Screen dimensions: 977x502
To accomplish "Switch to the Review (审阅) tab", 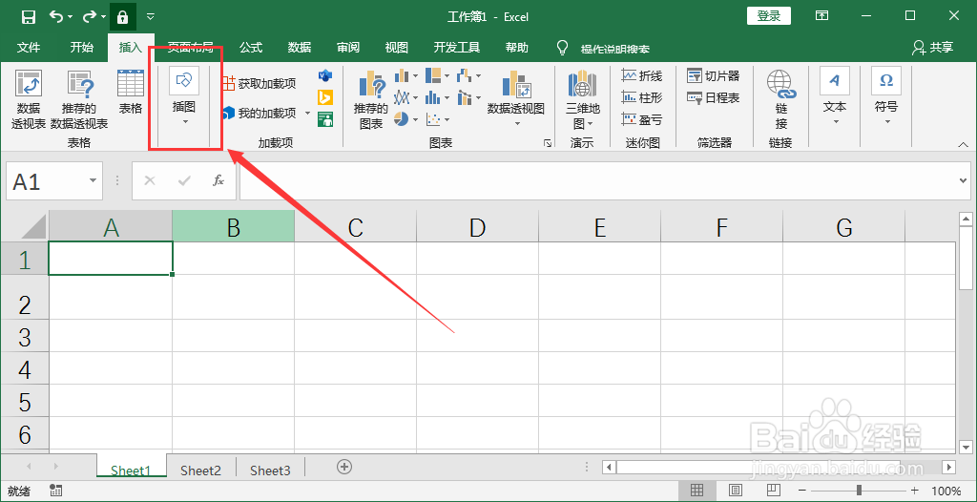I will [348, 48].
